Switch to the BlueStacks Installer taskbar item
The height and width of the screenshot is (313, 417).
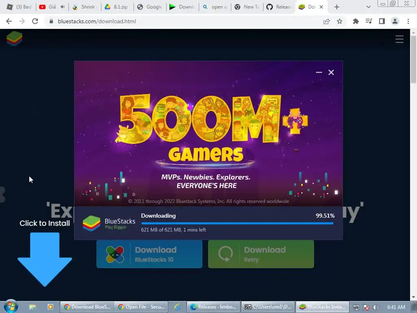tap(323, 307)
